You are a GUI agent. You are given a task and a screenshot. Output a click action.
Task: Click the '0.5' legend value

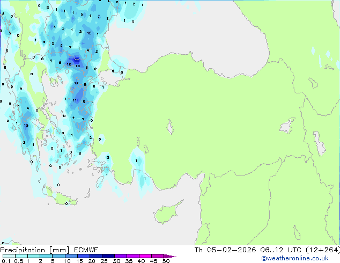click(18, 261)
